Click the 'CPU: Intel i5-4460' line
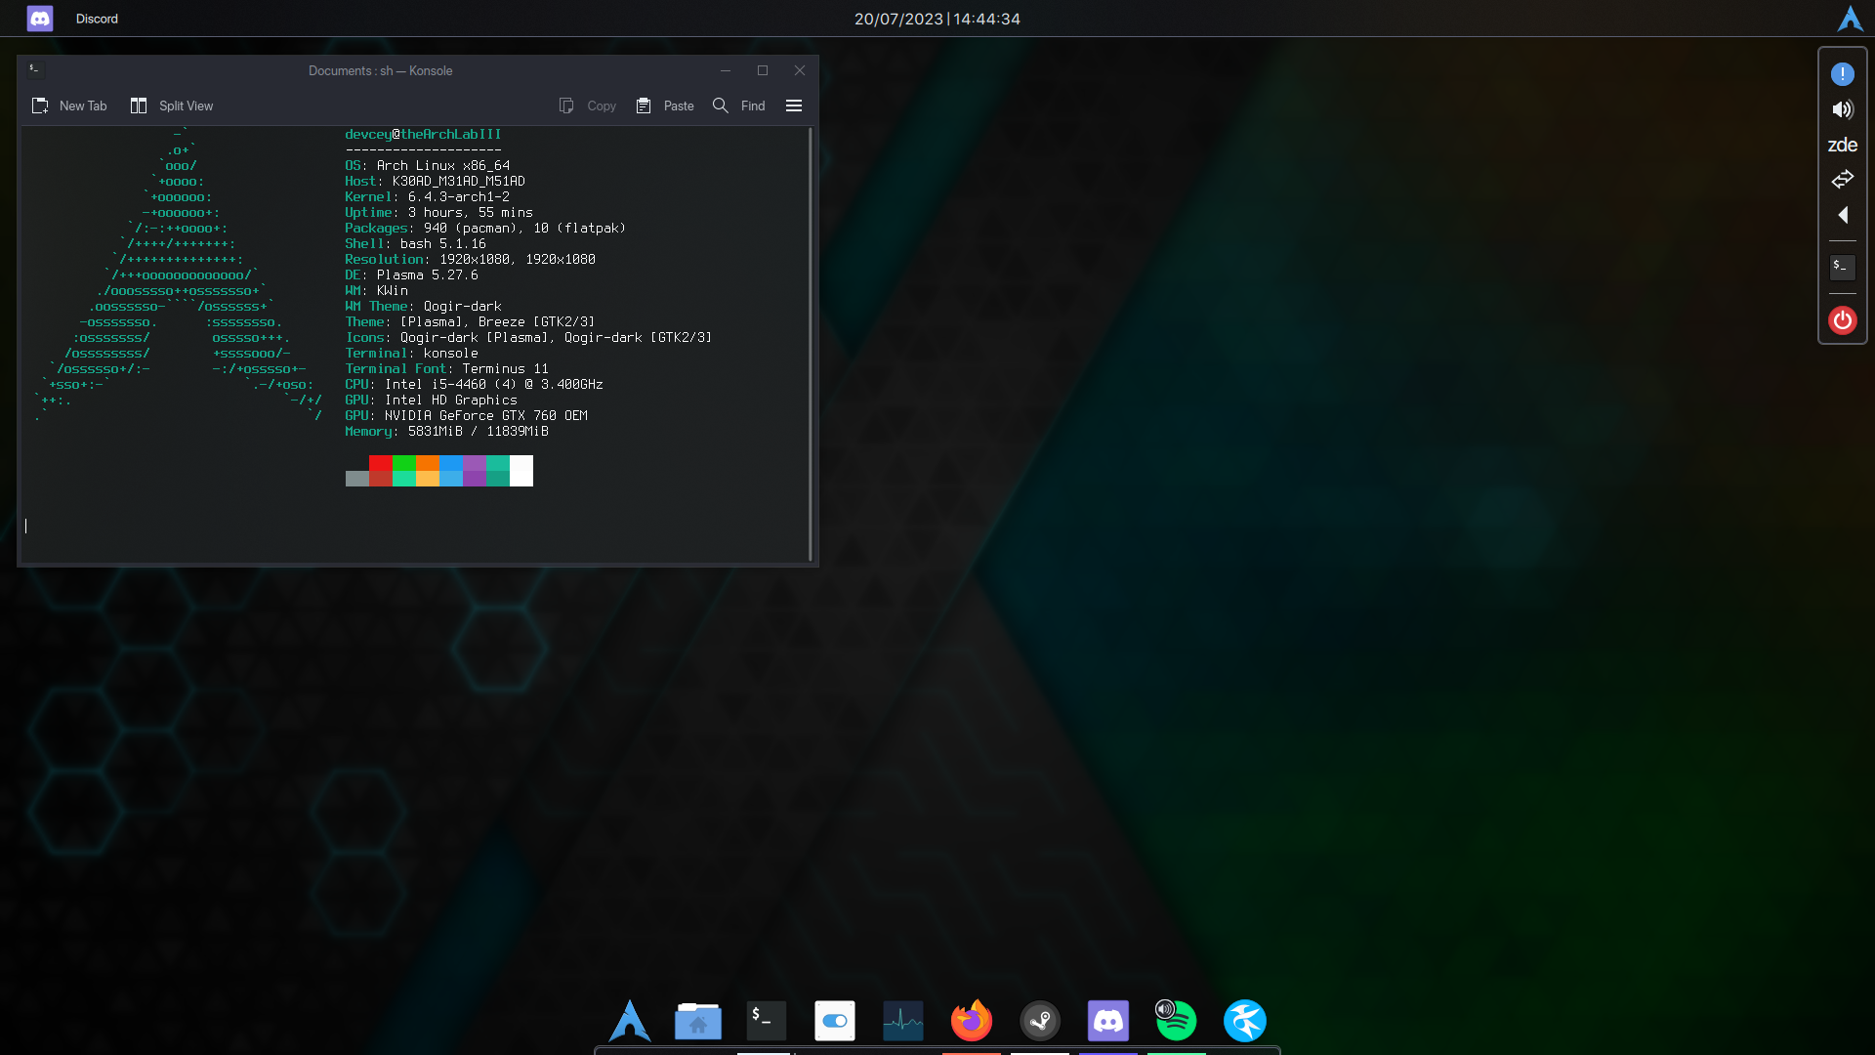This screenshot has height=1055, width=1875. point(474,384)
